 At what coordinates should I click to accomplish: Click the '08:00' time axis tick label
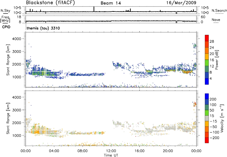coord(82,151)
